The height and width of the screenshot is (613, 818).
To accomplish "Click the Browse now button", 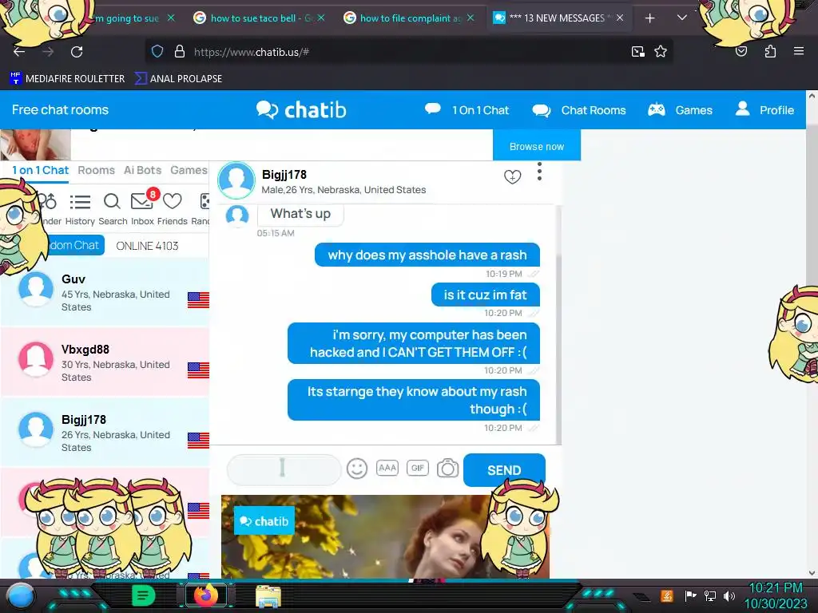I will point(536,147).
